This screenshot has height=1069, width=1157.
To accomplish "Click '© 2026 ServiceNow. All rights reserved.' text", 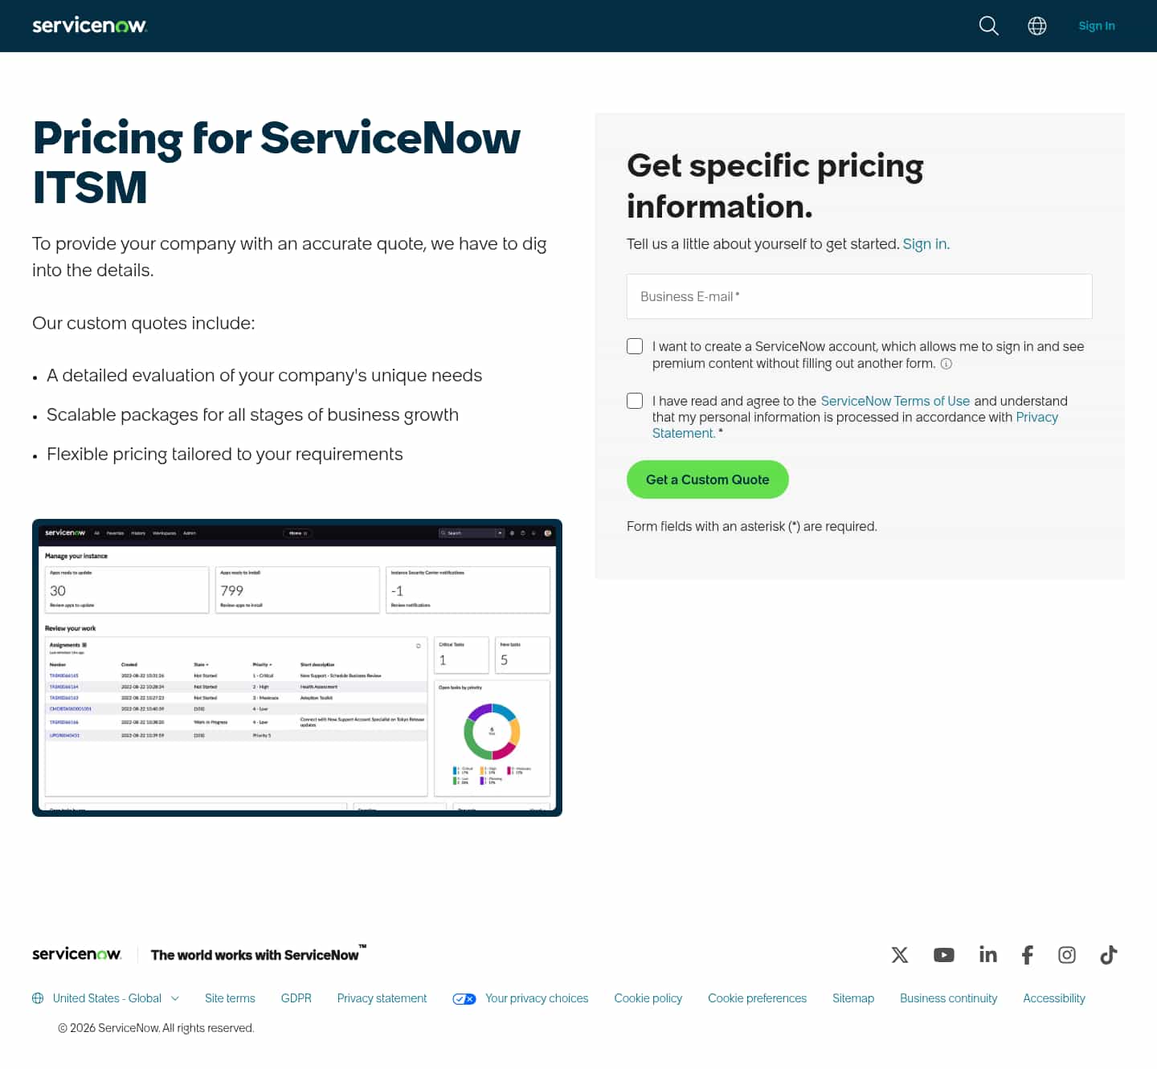I will point(156,1028).
